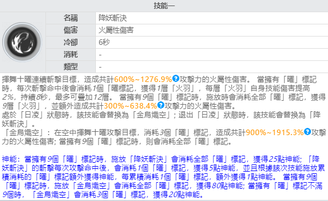Select the 6秒 cooldown value
Screen dimensions: 328x201
[104, 42]
